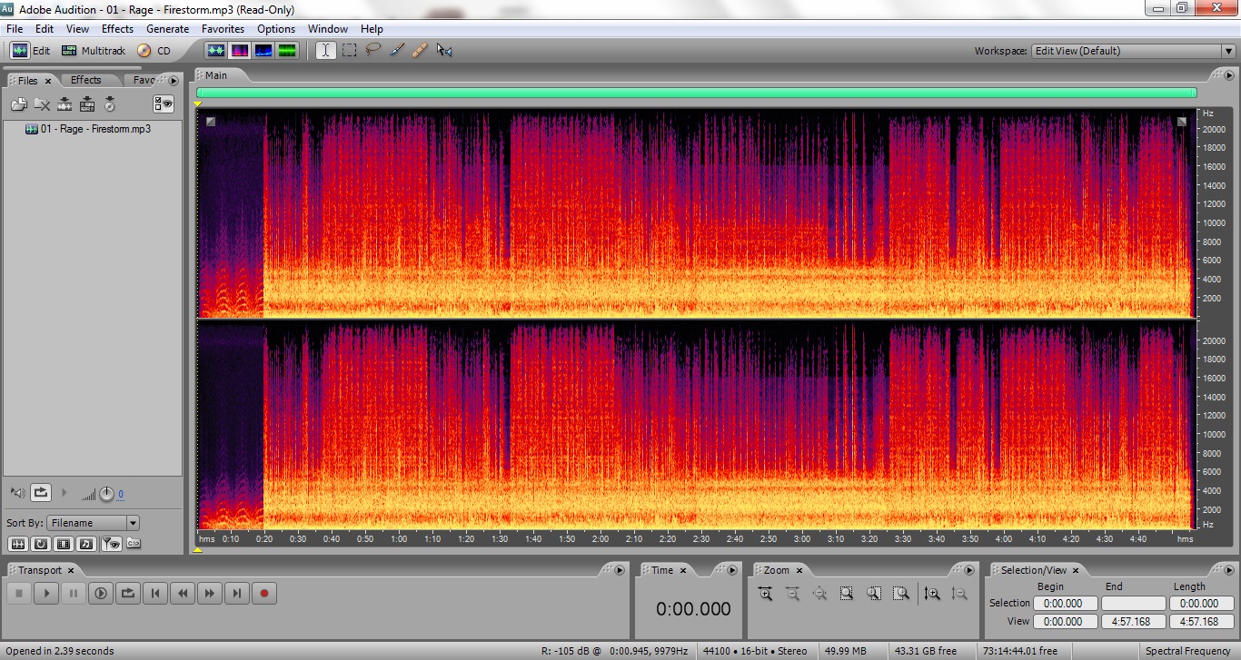Click Zoom In Horizontally icon

click(x=765, y=594)
